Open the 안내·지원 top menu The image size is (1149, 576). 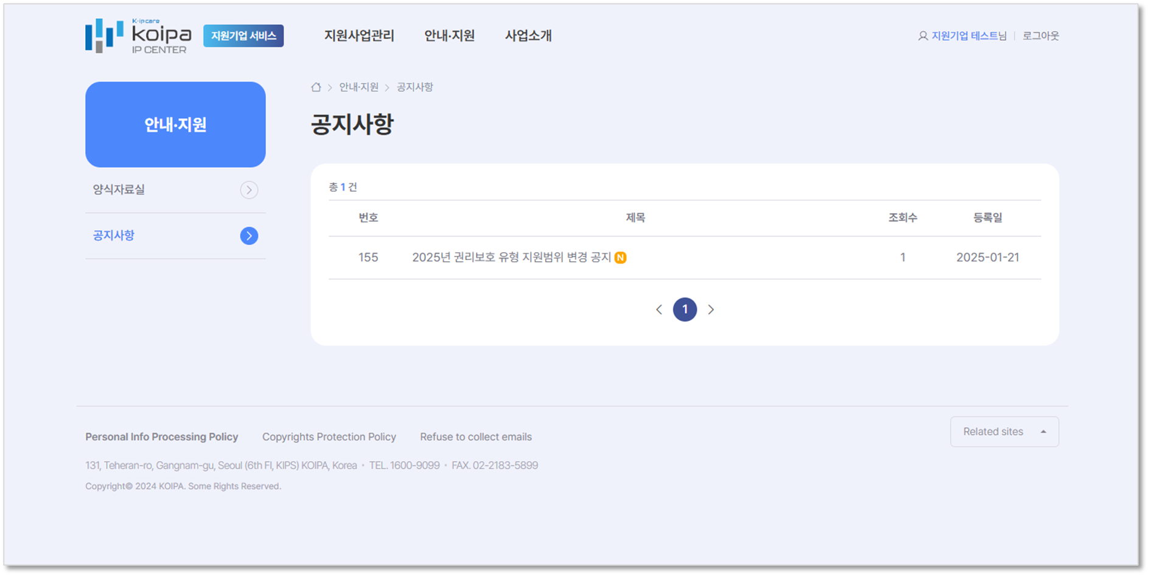pyautogui.click(x=449, y=36)
